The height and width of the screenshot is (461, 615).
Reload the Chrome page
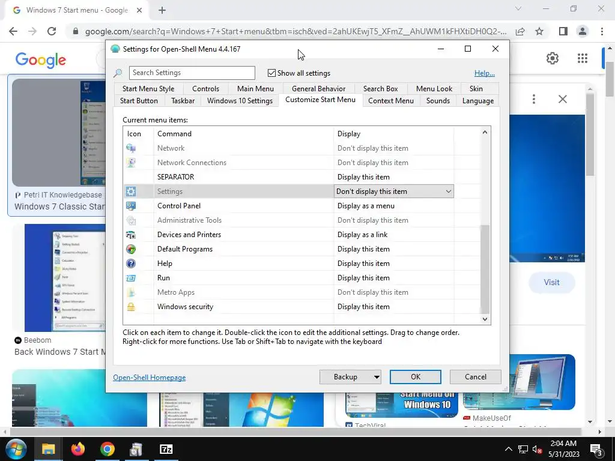(52, 31)
